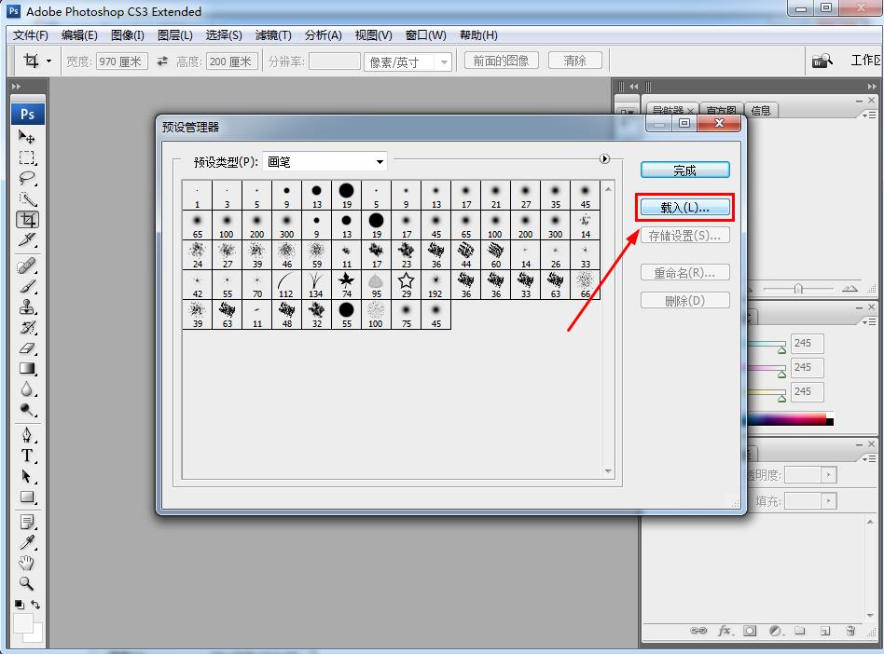
Task: Open the 滤镜(T) menu
Action: [273, 35]
